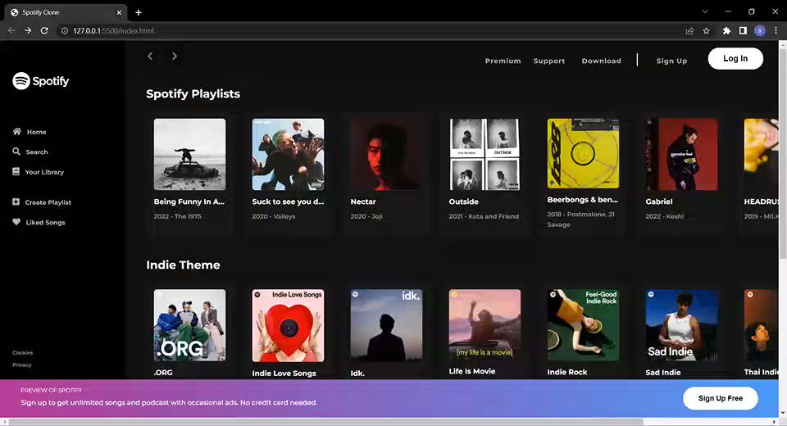This screenshot has height=426, width=787.
Task: Click the Spotify Playlists heading
Action: (193, 94)
